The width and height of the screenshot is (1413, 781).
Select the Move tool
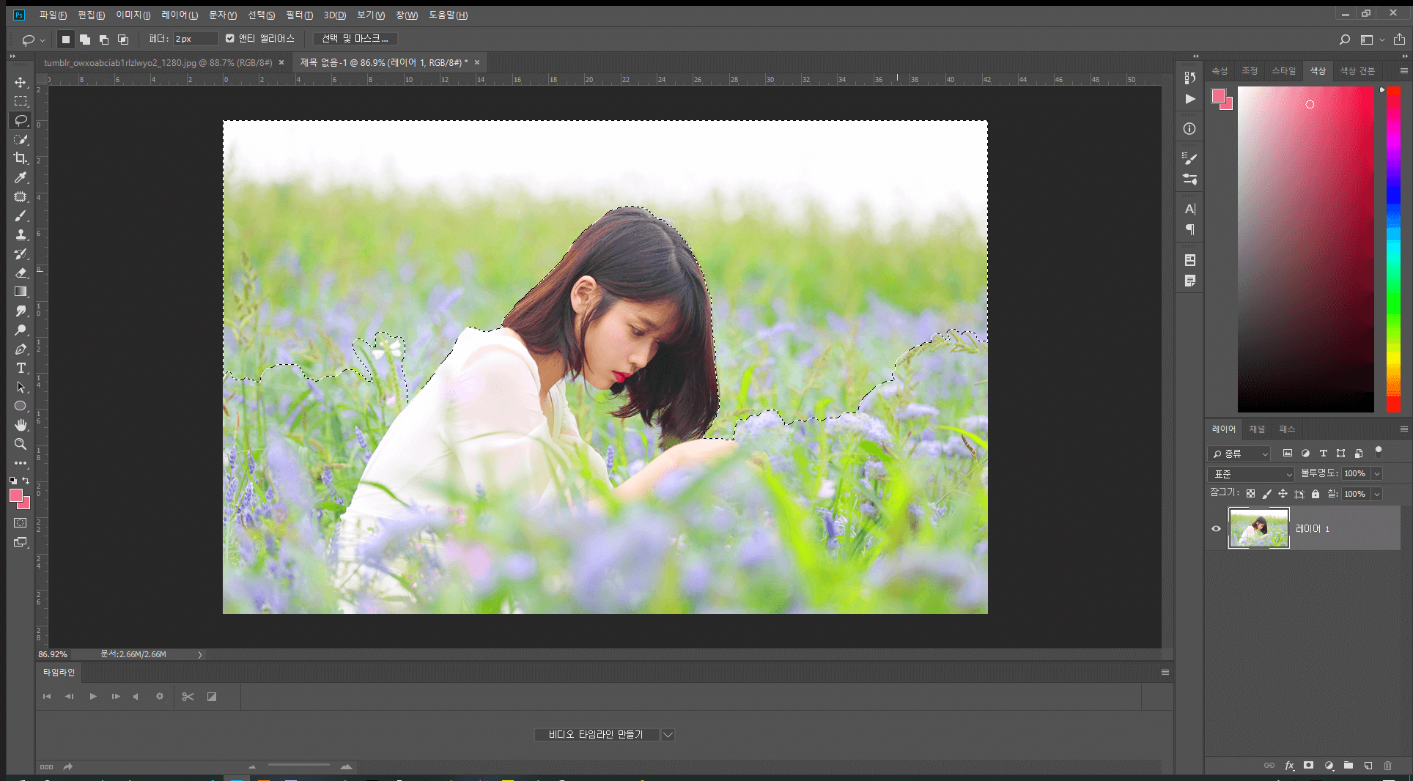tap(21, 82)
